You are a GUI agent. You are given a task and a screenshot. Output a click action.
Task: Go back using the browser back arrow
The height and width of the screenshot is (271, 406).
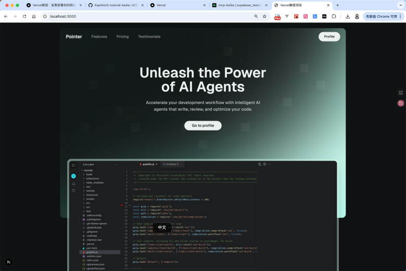[x=6, y=16]
